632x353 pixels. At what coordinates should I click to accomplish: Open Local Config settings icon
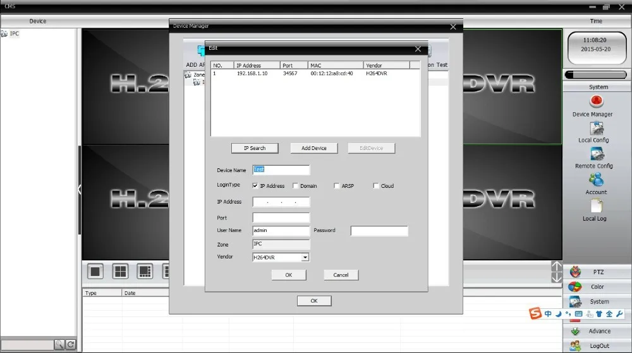coord(597,128)
